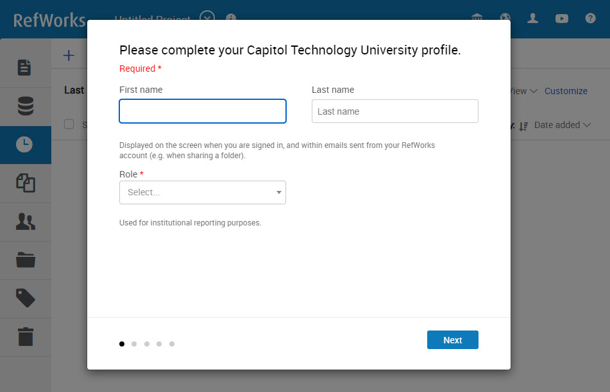Expand the Untitled Project chevron

207,19
